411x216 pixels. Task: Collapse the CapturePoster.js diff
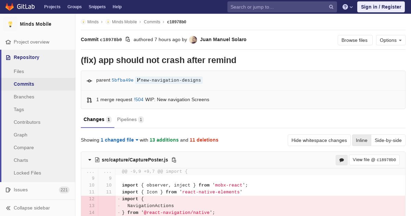tap(90, 160)
